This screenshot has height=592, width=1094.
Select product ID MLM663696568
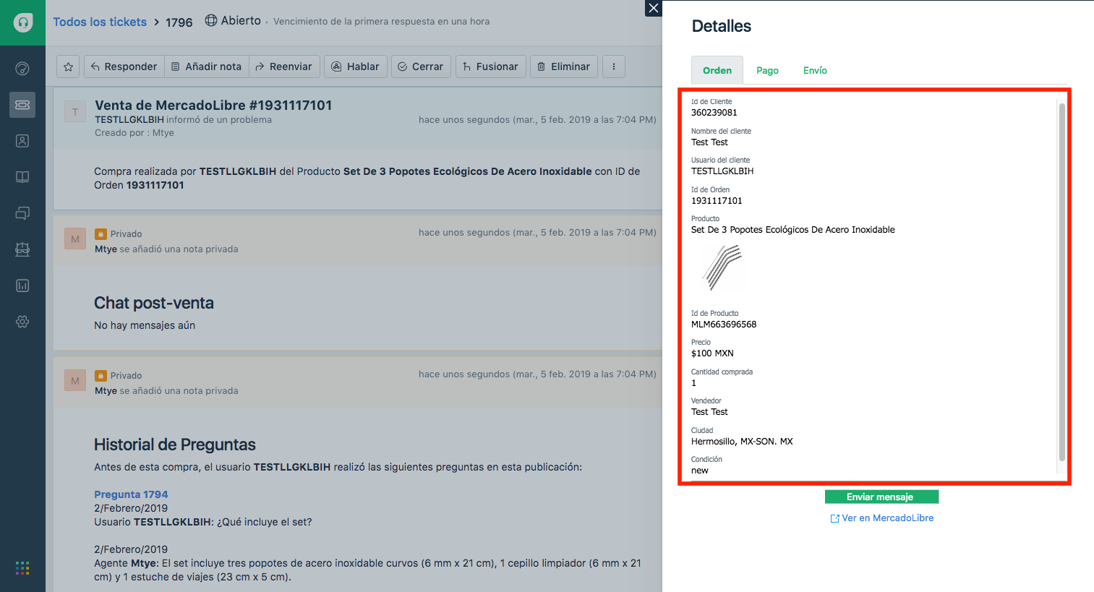coord(724,325)
